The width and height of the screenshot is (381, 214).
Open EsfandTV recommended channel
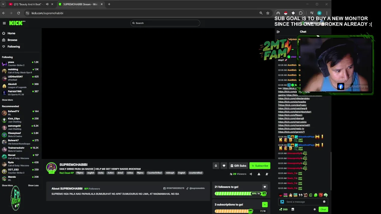(20, 113)
